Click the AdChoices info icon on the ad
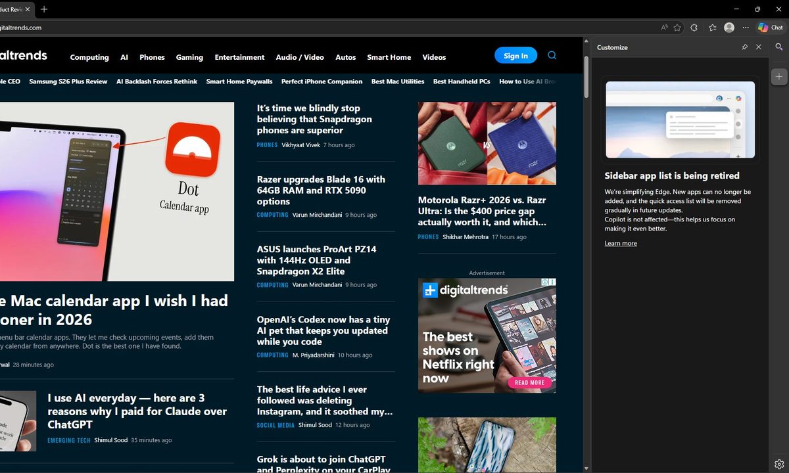The height and width of the screenshot is (473, 789). (545, 282)
